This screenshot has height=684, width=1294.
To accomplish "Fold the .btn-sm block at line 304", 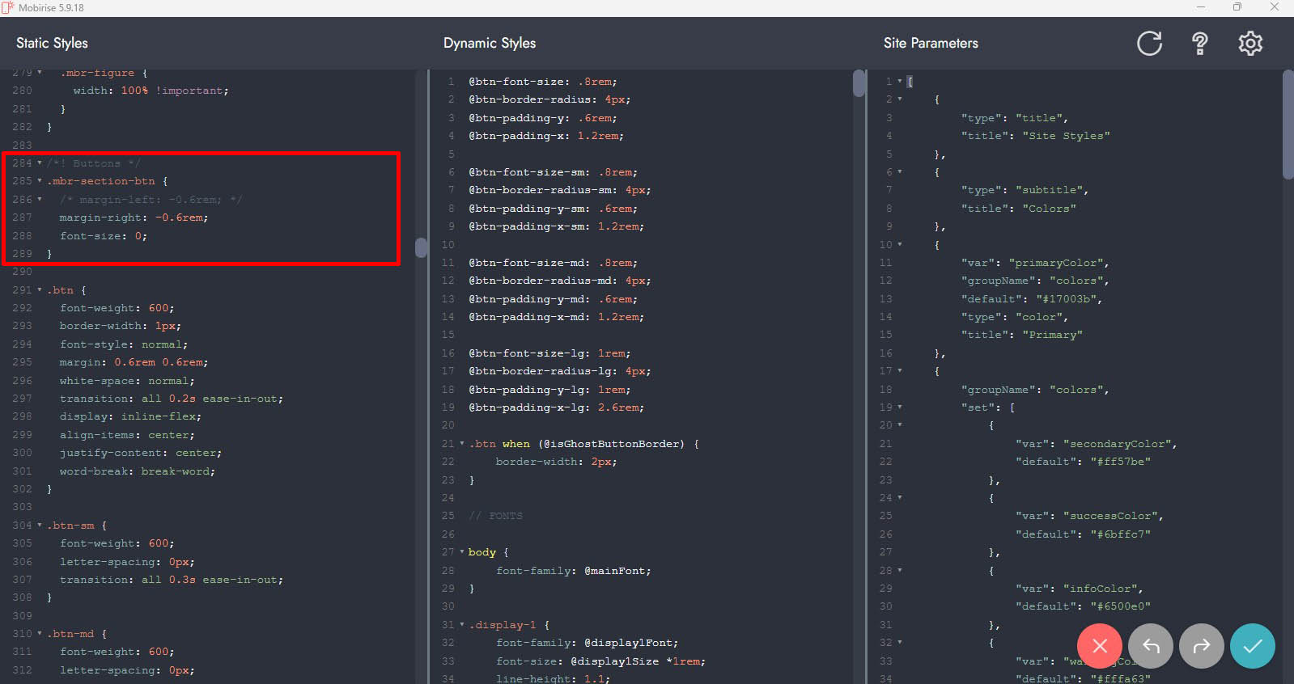I will [40, 526].
